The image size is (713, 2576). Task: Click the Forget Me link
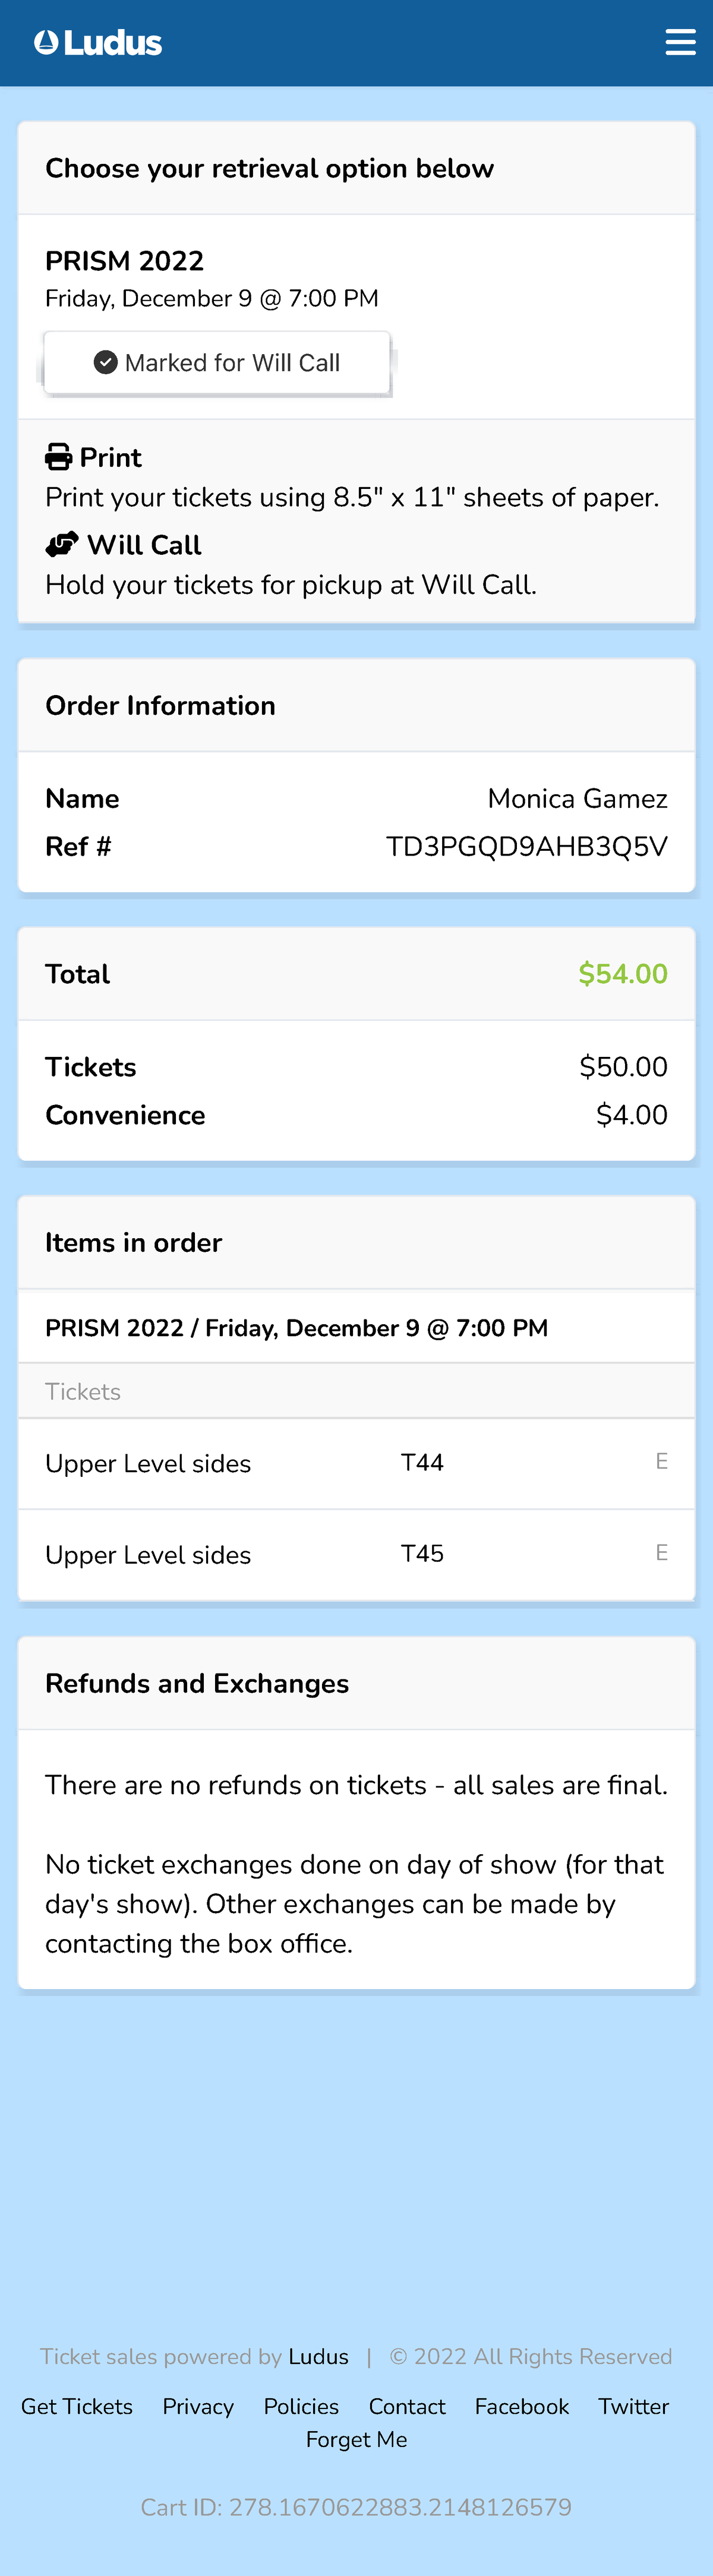356,2439
